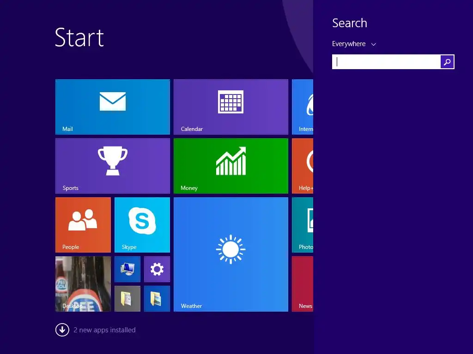Open the Help+Tips tile
Screen dimensions: 473x354
pos(303,166)
